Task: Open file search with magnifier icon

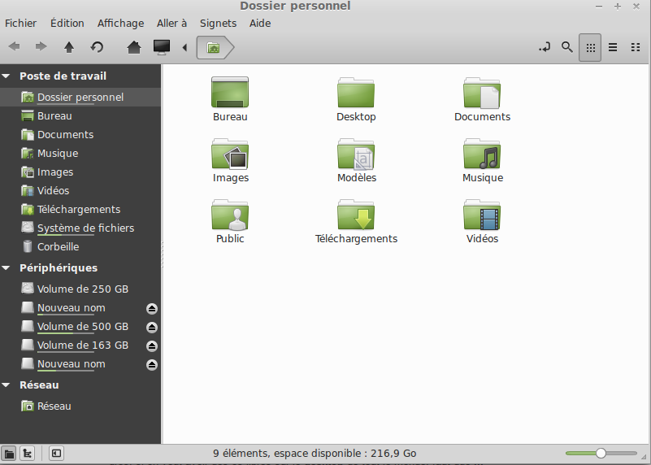Action: tap(567, 47)
